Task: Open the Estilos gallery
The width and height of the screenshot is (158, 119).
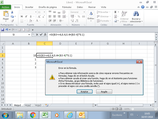Action: pos(91,16)
